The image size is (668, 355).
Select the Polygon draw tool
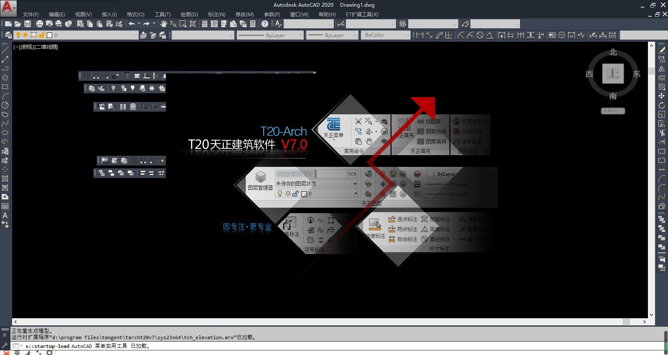point(5,78)
